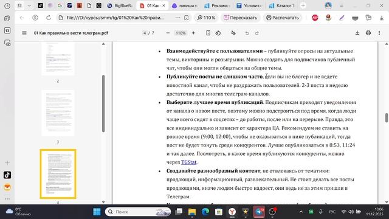This screenshot has height=219, width=389.
Task: Click thumbnail panel scroll-down arrow
Action: click(x=103, y=202)
